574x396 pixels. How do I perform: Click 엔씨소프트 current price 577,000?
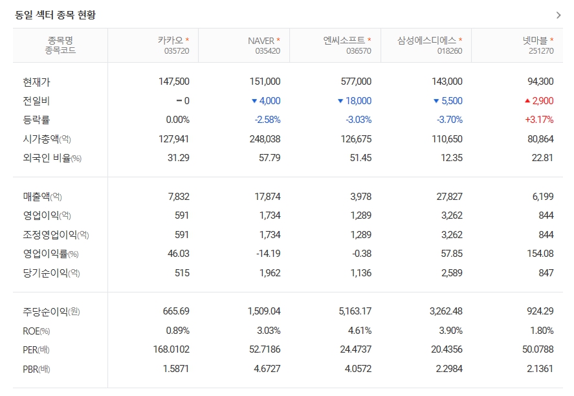point(356,82)
